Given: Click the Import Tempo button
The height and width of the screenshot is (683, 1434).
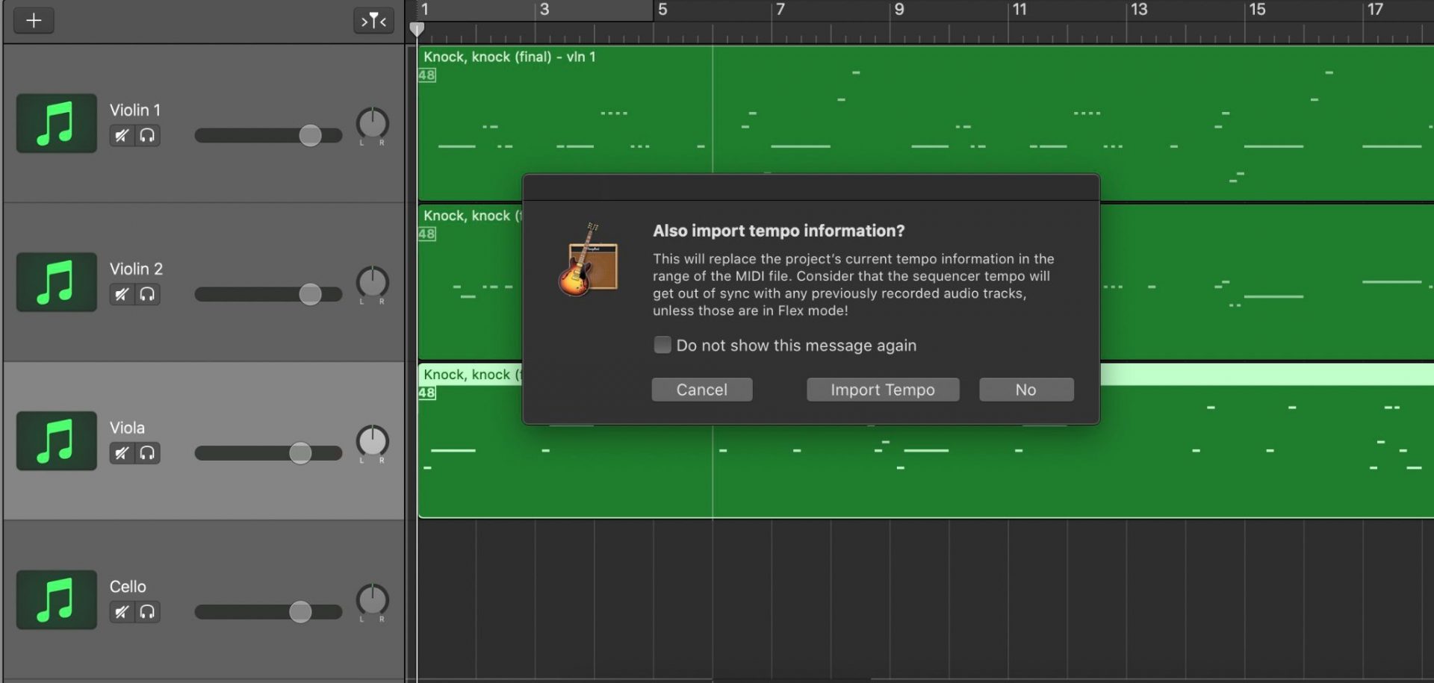Looking at the screenshot, I should 883,389.
